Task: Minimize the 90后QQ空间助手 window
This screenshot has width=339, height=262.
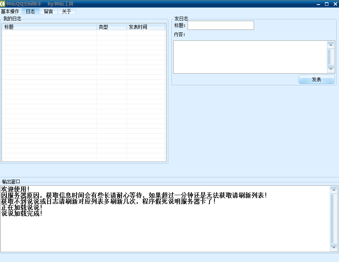Action: [318, 4]
